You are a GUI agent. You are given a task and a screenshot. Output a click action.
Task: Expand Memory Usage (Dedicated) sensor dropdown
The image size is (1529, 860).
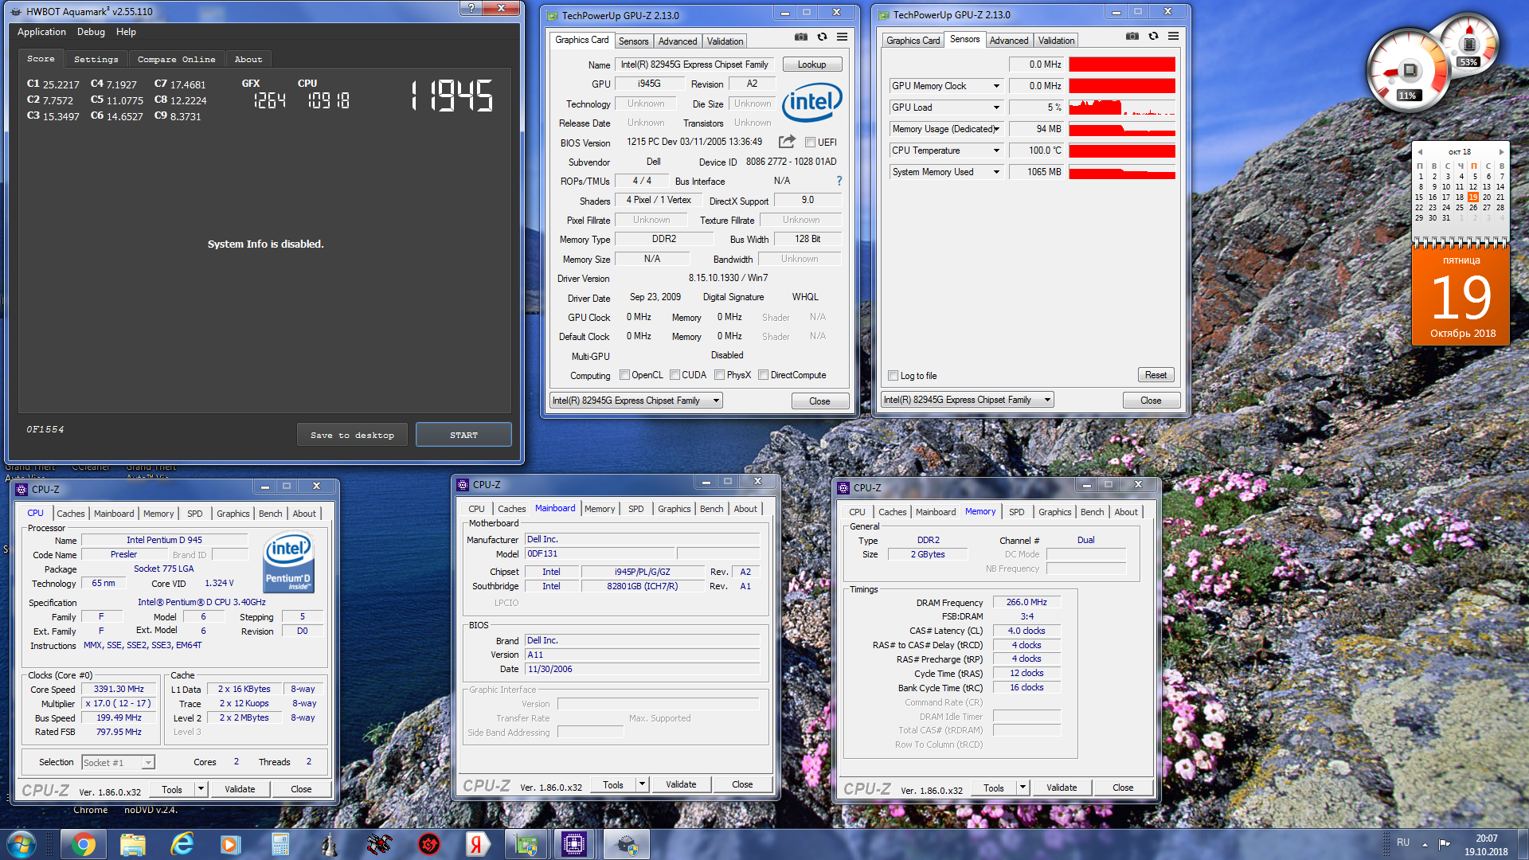[x=995, y=129]
